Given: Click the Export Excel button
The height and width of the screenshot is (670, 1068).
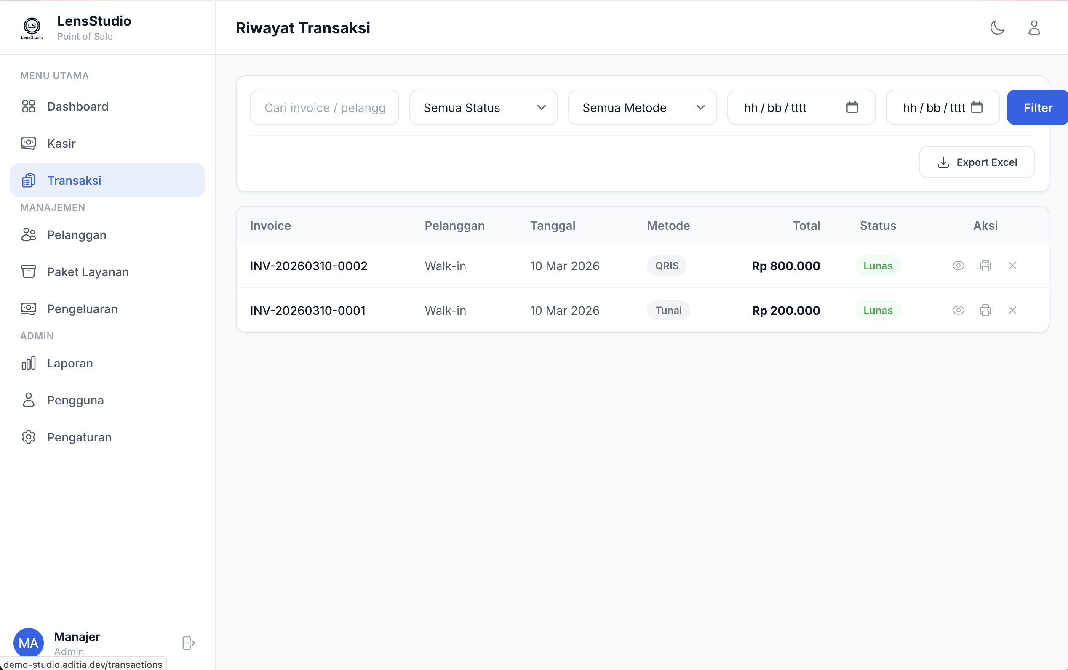Looking at the screenshot, I should pos(977,162).
